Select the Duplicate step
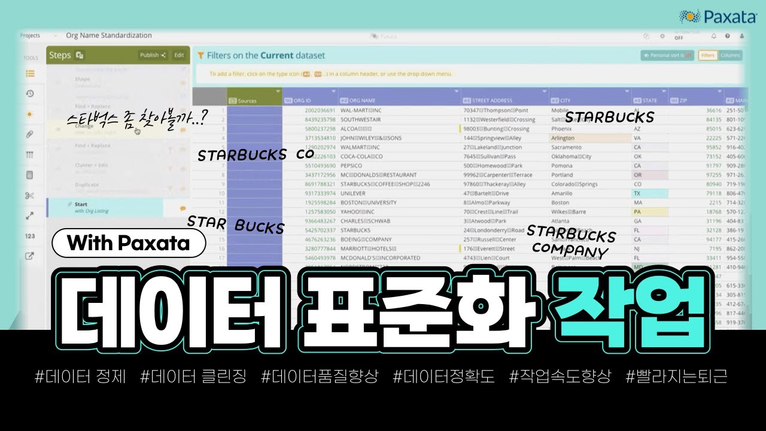Image resolution: width=766 pixels, height=431 pixels. (x=118, y=188)
